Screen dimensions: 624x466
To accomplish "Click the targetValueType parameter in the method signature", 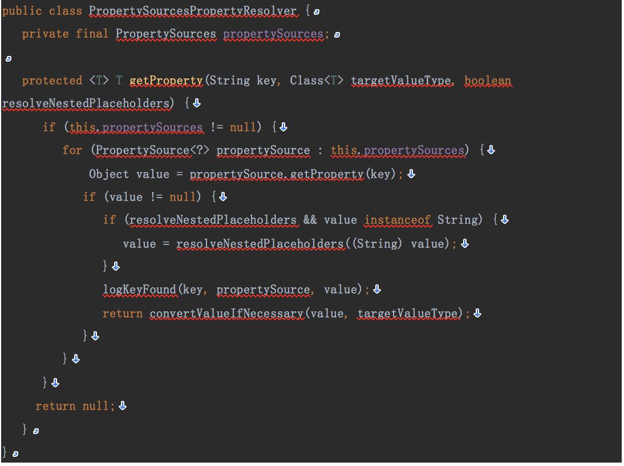I will coord(401,81).
